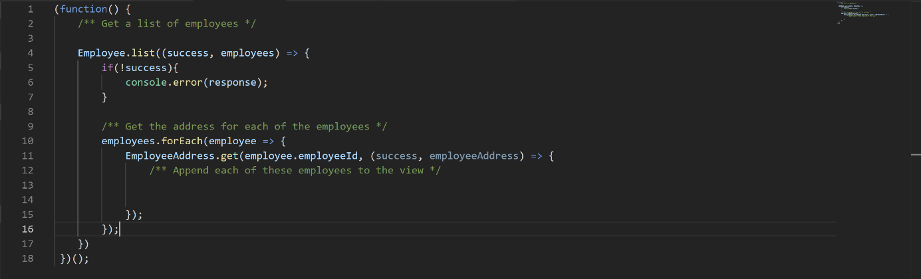Image resolution: width=921 pixels, height=279 pixels.
Task: Click "employees" at the start of line 10
Action: click(128, 141)
